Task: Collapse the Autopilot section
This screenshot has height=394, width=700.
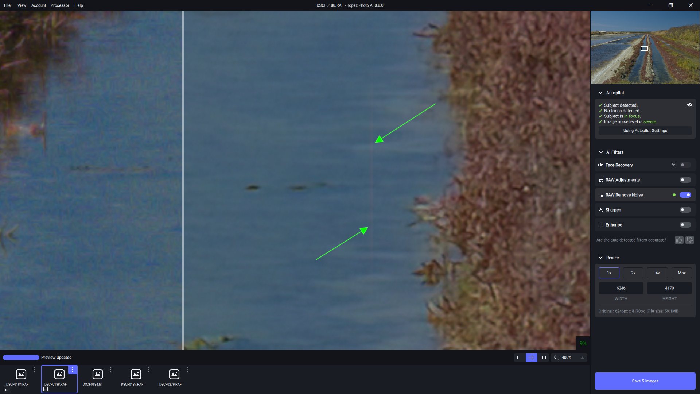Action: pyautogui.click(x=600, y=93)
